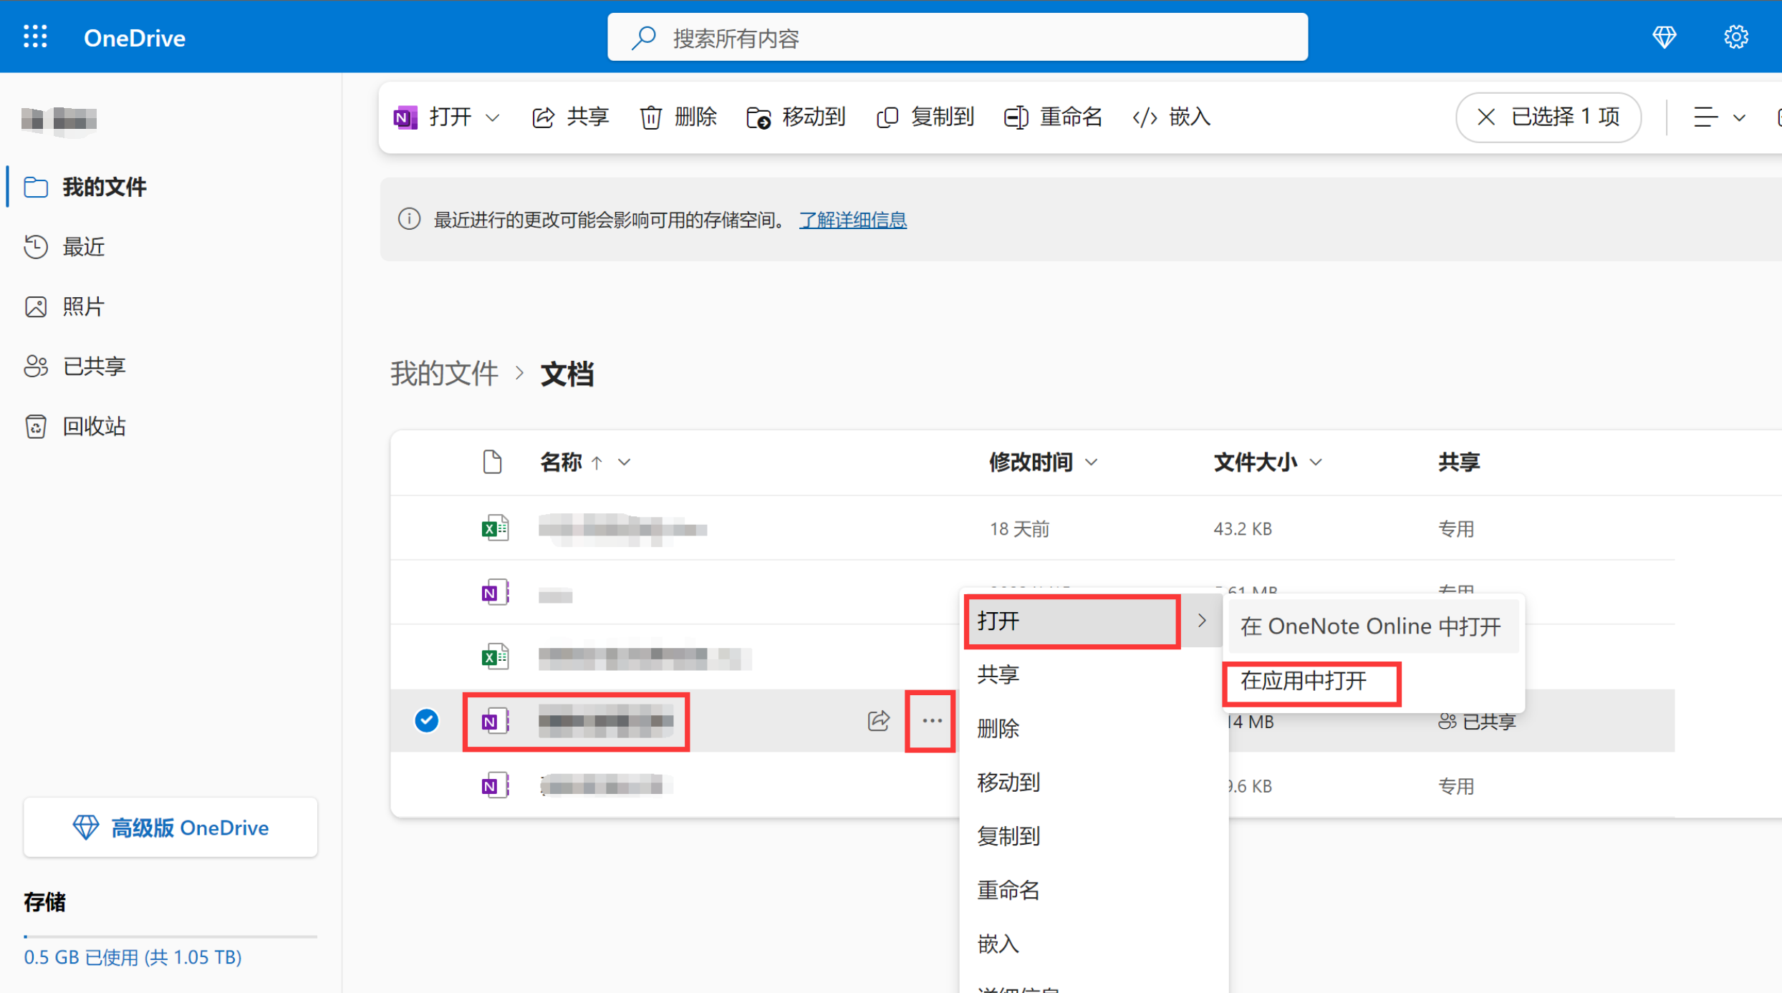Screen dimensions: 1782x993
Task: Open the app launcher grid icon
Action: pyautogui.click(x=35, y=37)
